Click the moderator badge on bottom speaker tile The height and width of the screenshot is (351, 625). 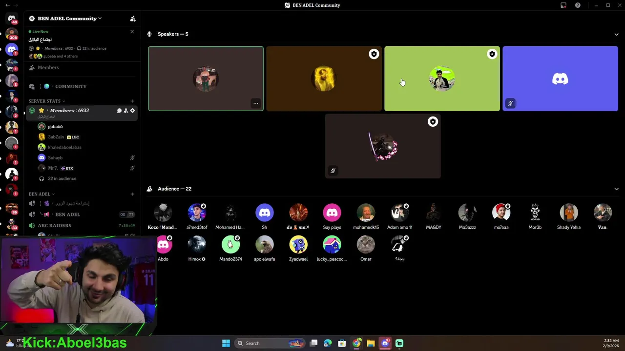[433, 122]
